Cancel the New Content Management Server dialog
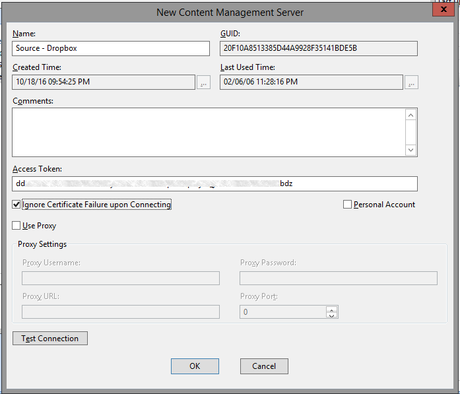Screen dimensions: 460x394 pyautogui.click(x=264, y=366)
